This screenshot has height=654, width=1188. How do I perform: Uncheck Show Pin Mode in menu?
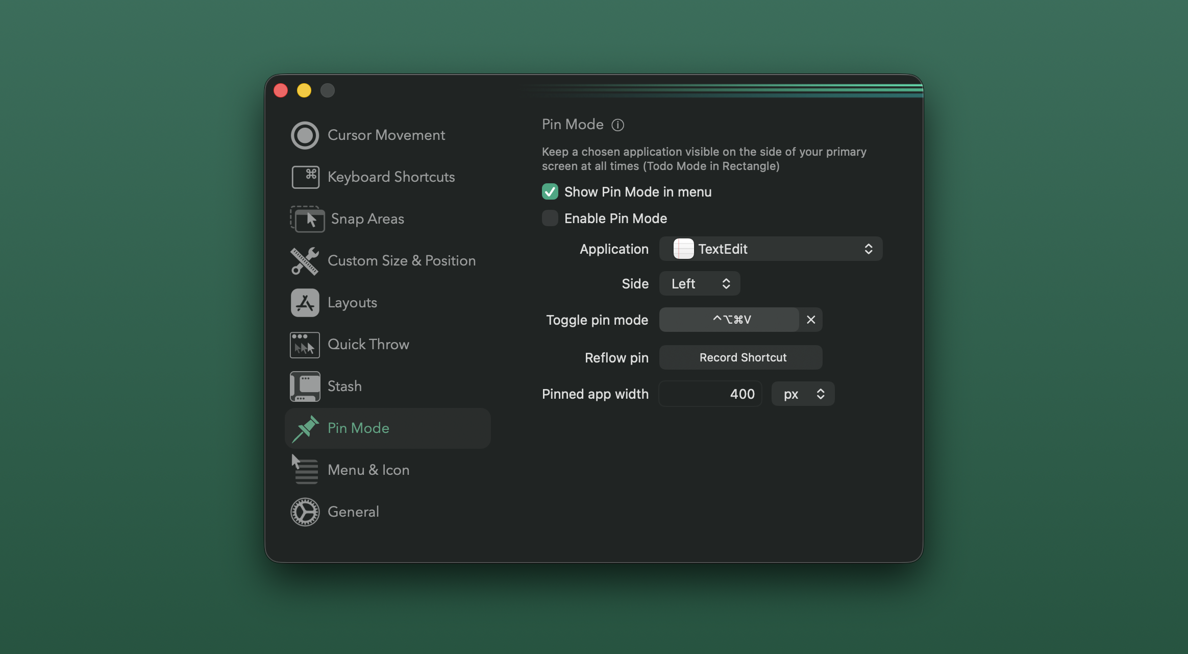[550, 191]
